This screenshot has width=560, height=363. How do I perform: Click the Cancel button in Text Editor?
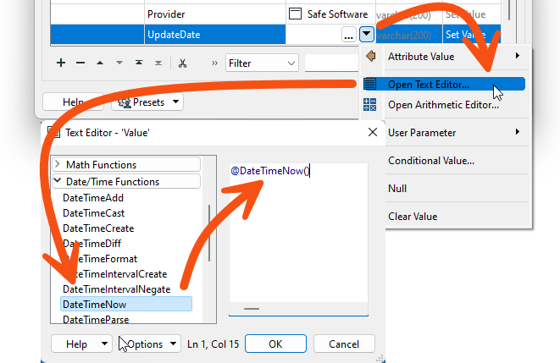point(344,344)
